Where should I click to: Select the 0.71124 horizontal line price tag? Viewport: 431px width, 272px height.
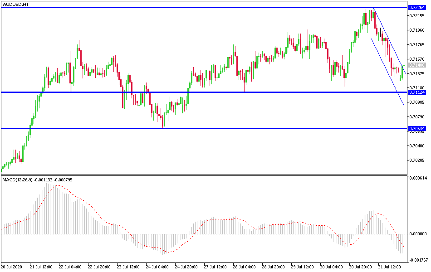[x=417, y=92]
